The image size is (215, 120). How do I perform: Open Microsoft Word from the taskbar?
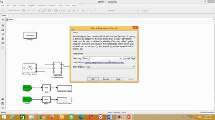pos(110,117)
